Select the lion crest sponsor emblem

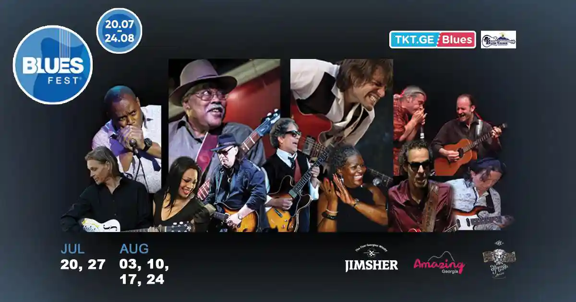coord(499,259)
